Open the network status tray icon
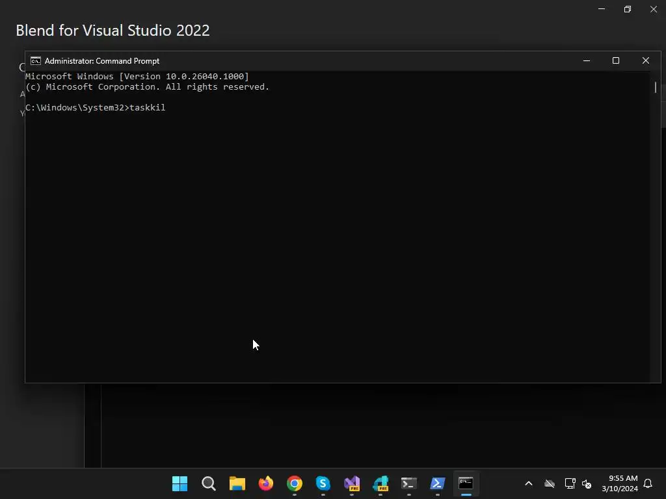Viewport: 666px width, 499px height. pyautogui.click(x=570, y=483)
